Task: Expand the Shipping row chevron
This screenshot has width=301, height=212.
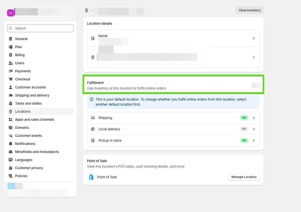Action: (x=254, y=118)
